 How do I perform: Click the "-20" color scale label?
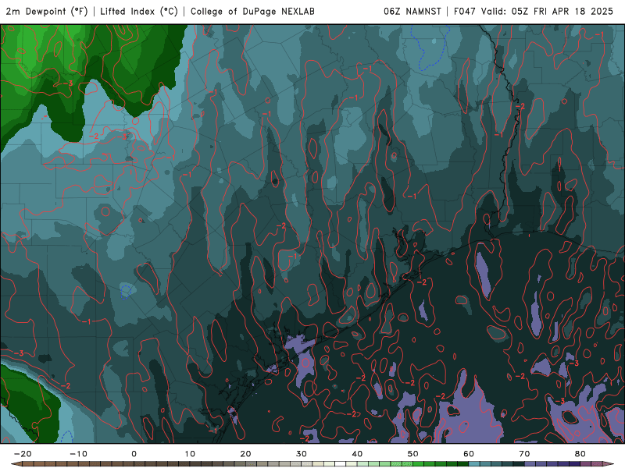(23, 454)
